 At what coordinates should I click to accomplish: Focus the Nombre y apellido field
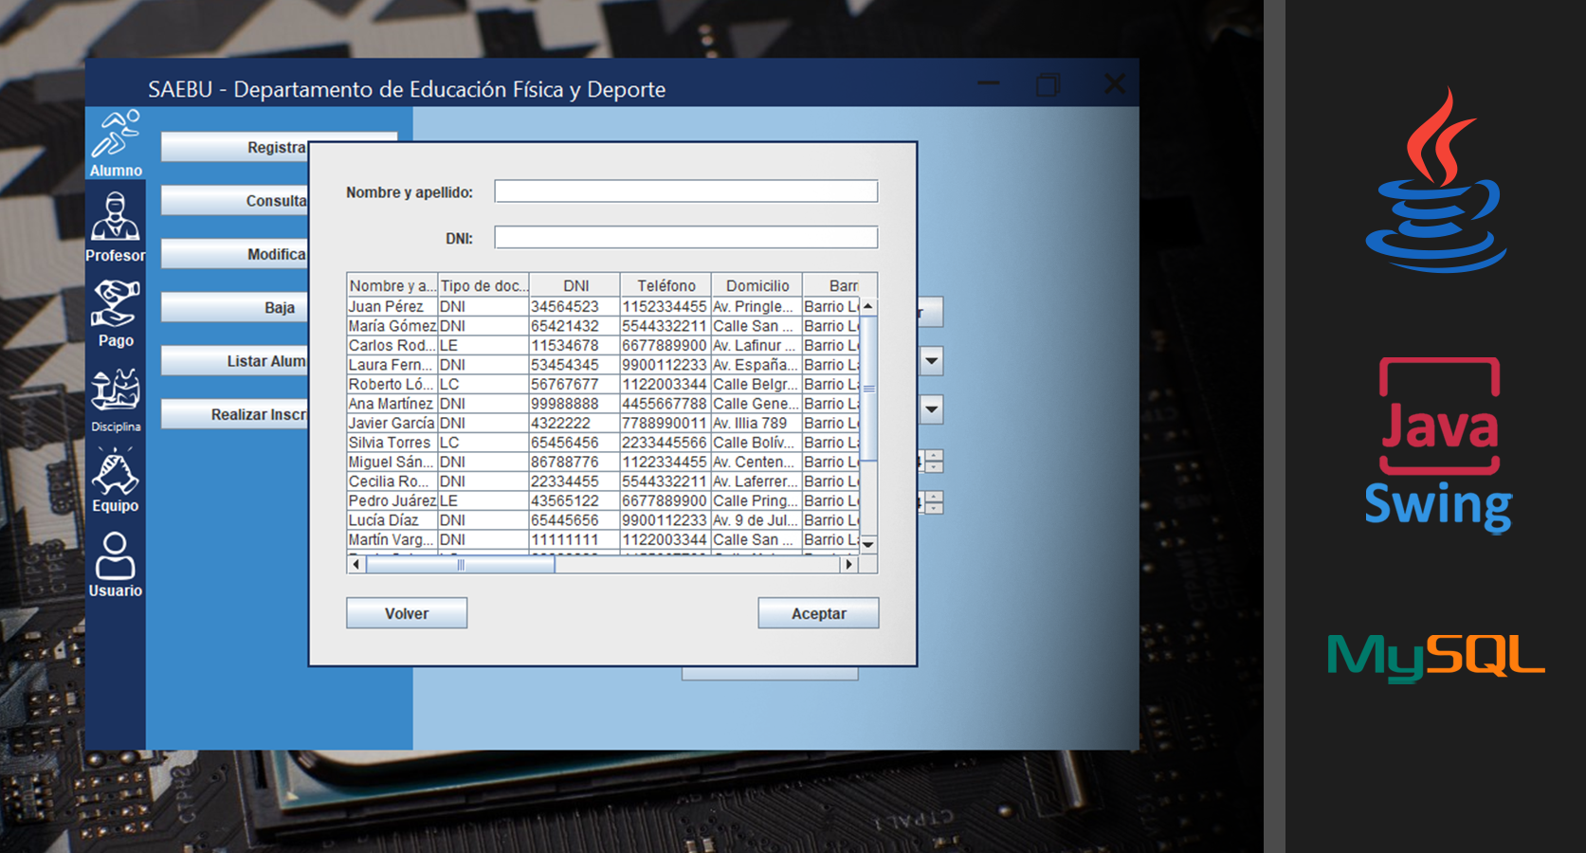[x=685, y=191]
